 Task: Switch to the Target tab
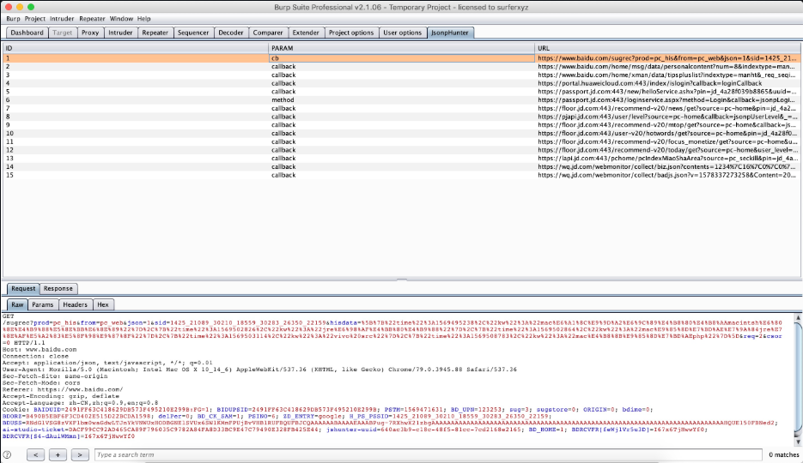[x=63, y=33]
